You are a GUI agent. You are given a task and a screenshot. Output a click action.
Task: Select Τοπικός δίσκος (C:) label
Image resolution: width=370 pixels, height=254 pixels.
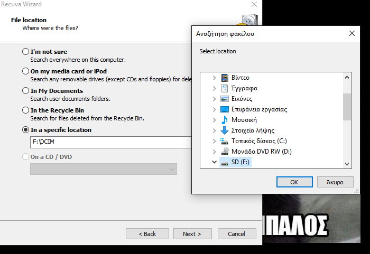coord(259,141)
